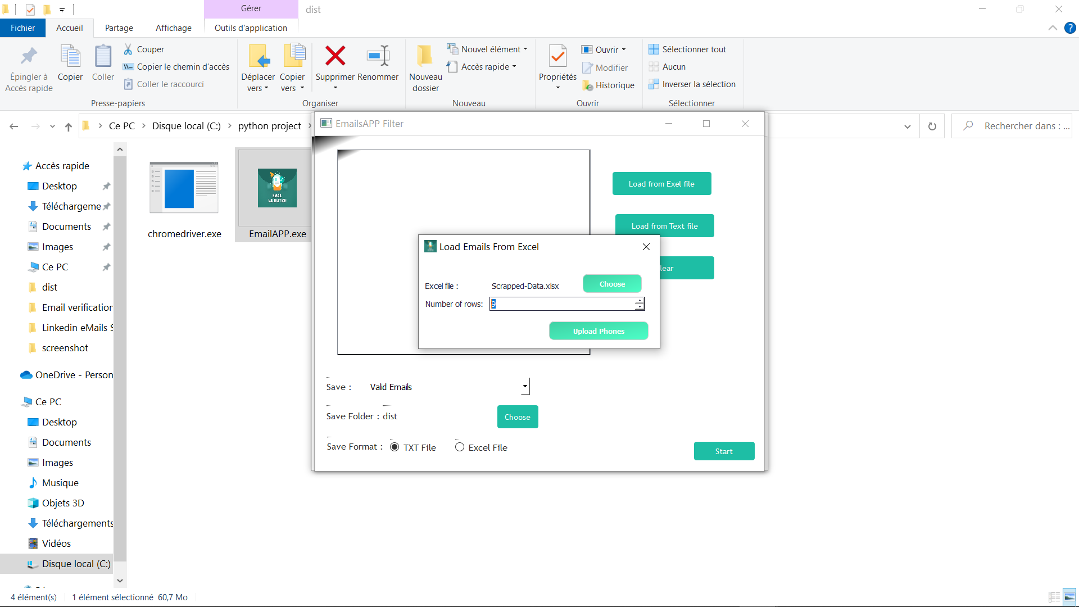Screen dimensions: 1079x607
Task: Select the Excel File radio button
Action: [x=460, y=447]
